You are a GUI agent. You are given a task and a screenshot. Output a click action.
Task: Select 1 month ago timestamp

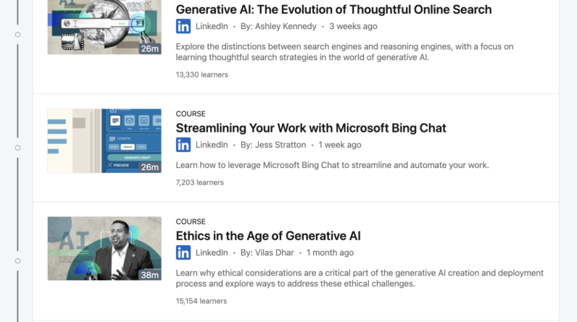330,253
